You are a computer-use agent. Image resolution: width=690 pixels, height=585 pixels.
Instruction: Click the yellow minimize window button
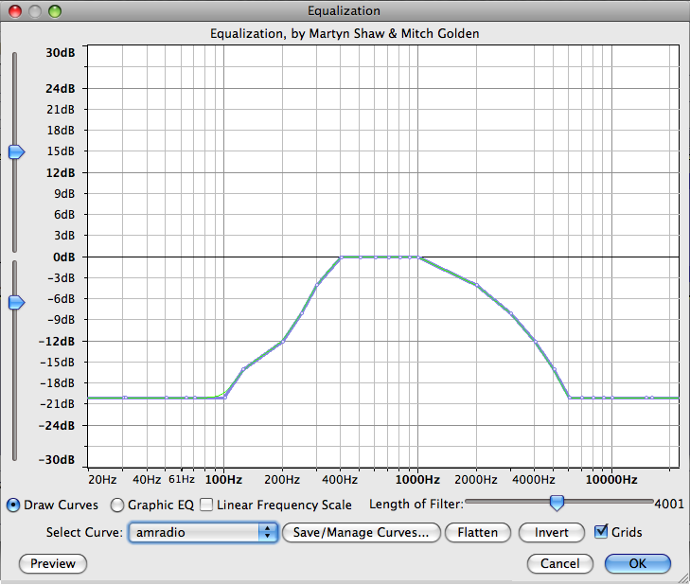(33, 11)
